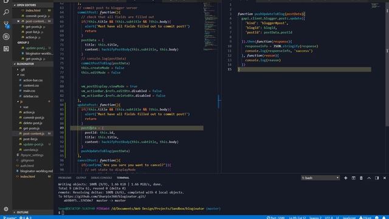Click right editor minimap
The height and width of the screenshot is (219, 389).
375,5
